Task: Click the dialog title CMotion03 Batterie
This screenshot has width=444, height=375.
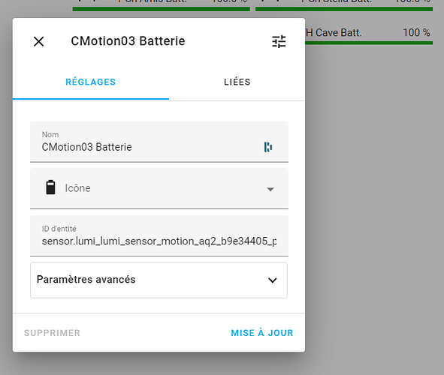Action: pyautogui.click(x=128, y=41)
